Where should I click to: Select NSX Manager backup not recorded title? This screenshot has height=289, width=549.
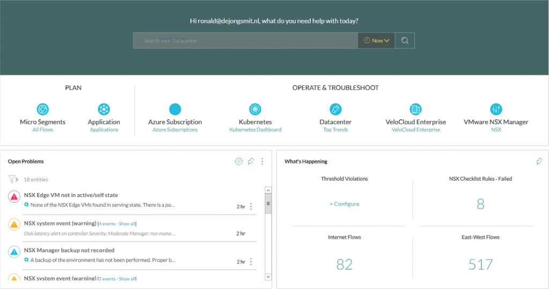pyautogui.click(x=69, y=250)
